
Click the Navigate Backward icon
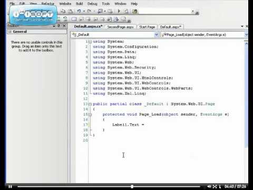coord(100,11)
